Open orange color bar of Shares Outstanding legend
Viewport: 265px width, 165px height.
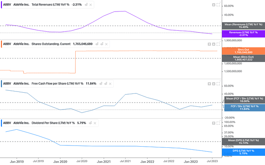tap(2, 44)
